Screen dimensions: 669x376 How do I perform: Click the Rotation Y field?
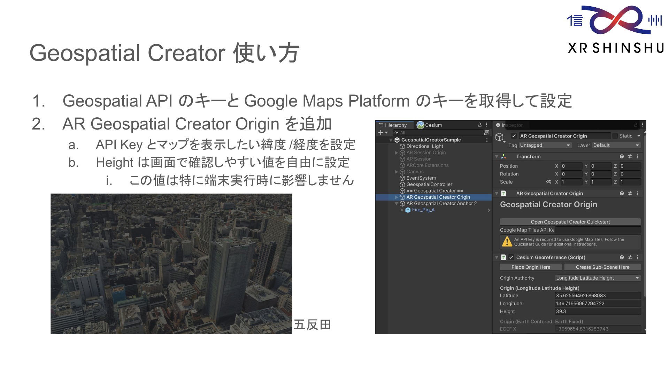601,174
